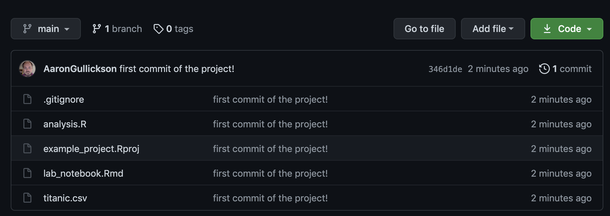
Task: Open the main branch selector dropdown
Action: tap(46, 29)
